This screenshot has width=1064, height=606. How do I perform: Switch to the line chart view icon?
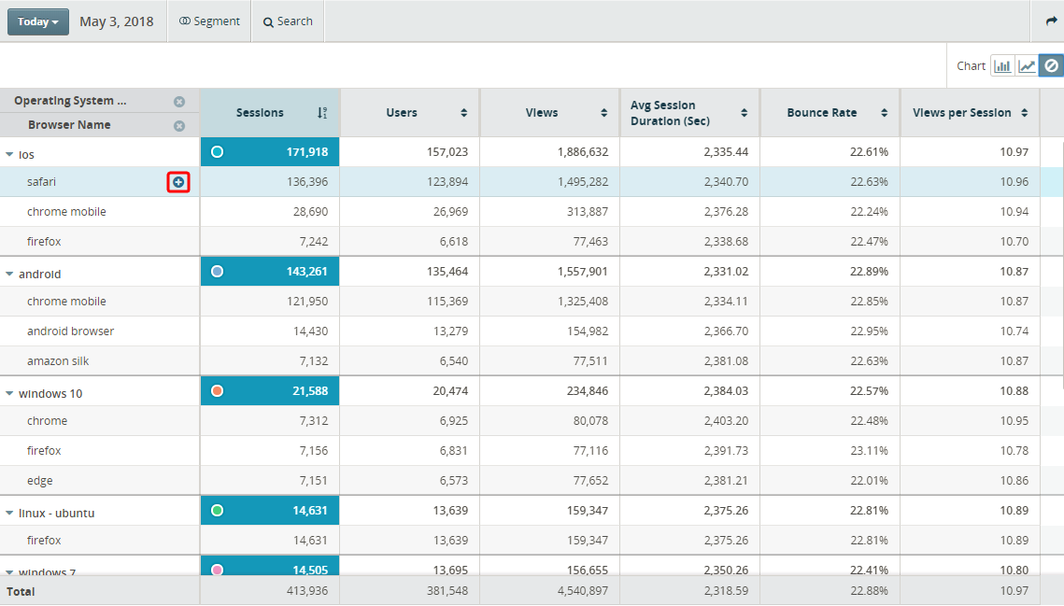pos(1027,65)
